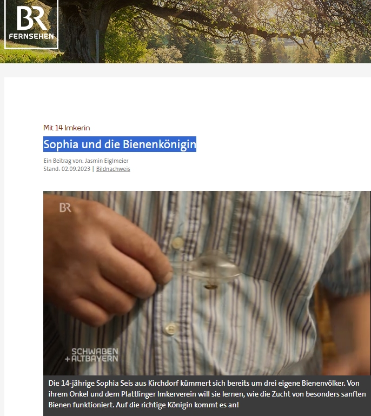Click the word Kirchdorf in the caption

coord(163,384)
